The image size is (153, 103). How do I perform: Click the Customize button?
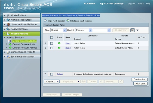pyautogui.click(x=139, y=80)
